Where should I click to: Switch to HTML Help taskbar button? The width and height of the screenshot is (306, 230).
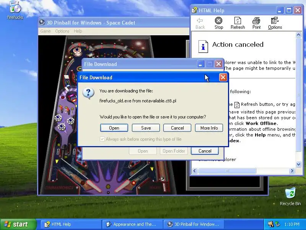71,224
